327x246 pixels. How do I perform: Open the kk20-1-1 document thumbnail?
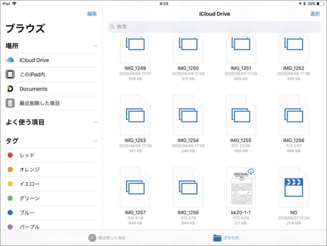(x=241, y=187)
